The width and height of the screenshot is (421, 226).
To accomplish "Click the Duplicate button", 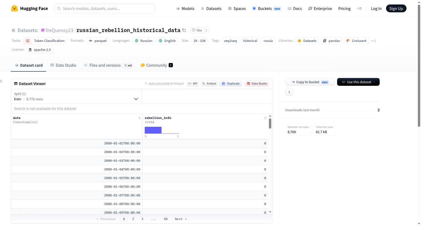I will (x=231, y=83).
